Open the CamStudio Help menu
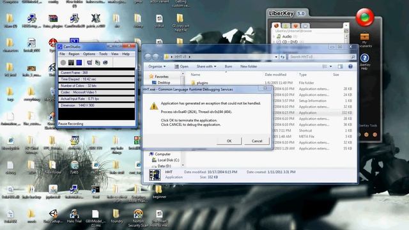This screenshot has width=409, height=230. click(126, 54)
